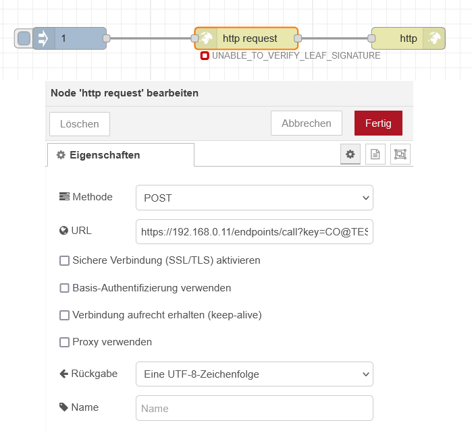Click the Name input field
Screen dimensions: 472x433
coord(254,408)
